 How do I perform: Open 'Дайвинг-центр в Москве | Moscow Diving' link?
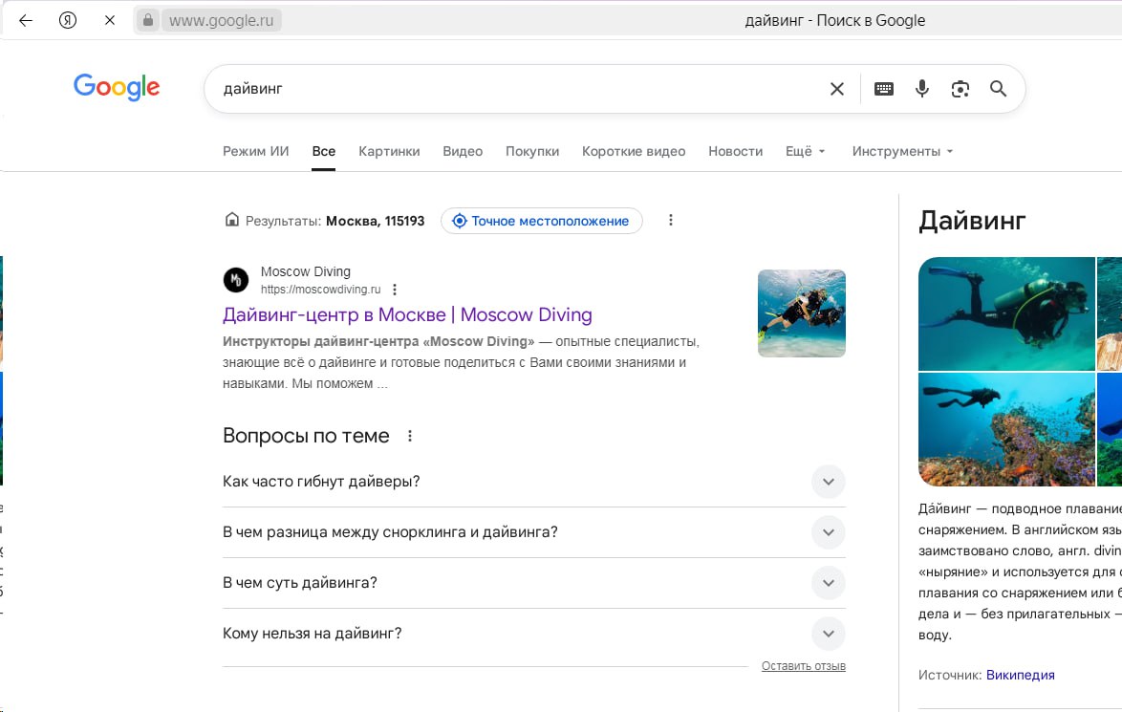click(x=407, y=314)
